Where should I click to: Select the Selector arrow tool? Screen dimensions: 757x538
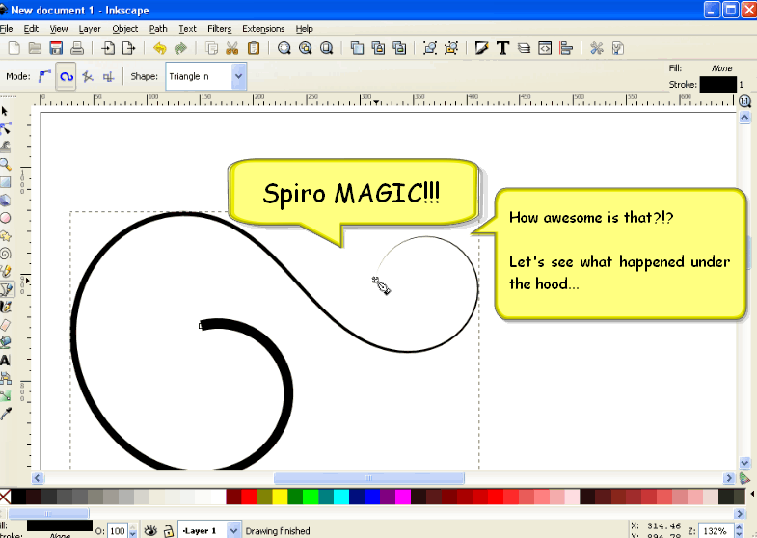click(5, 112)
